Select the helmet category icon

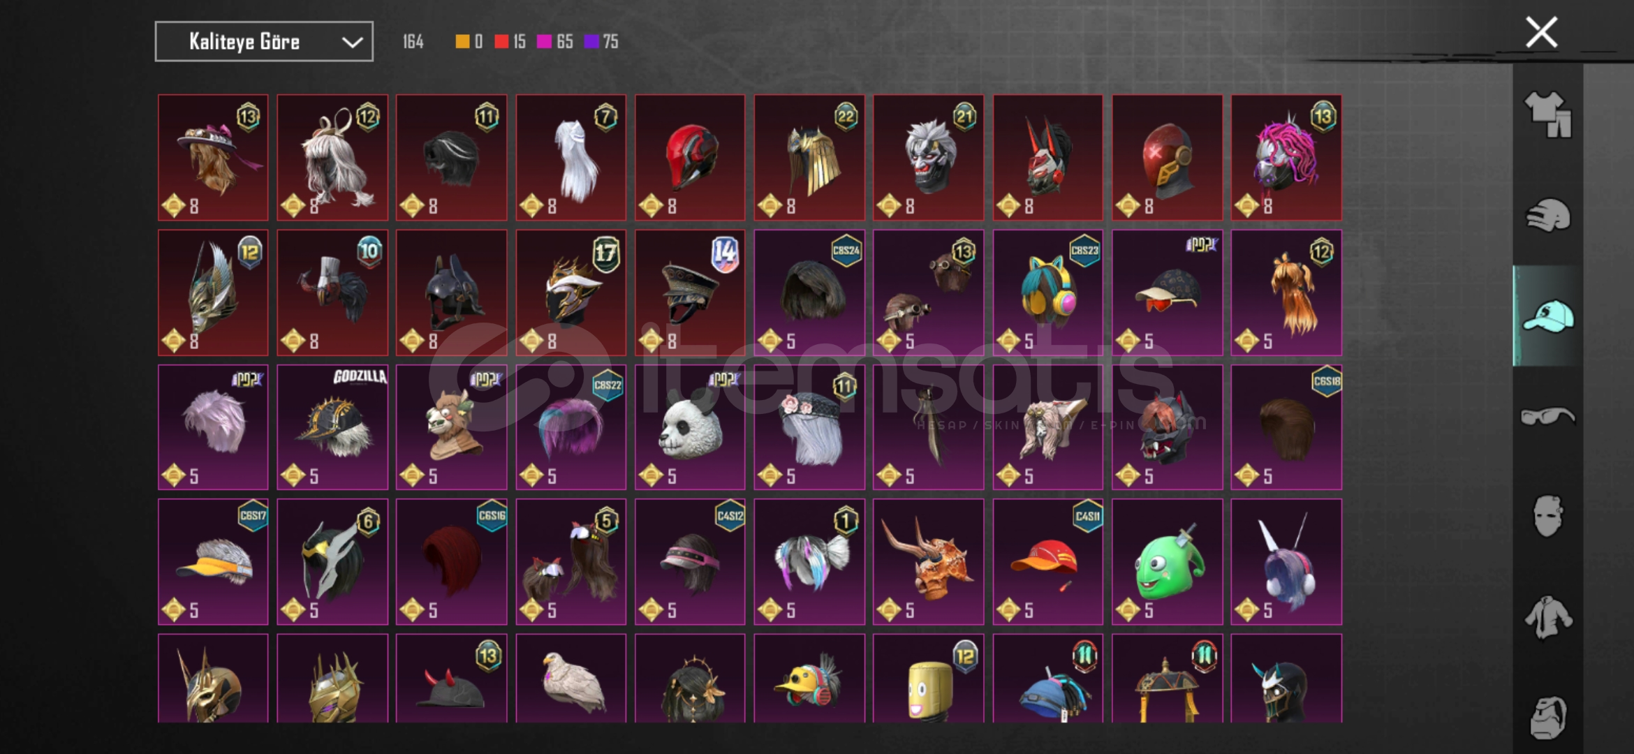tap(1547, 215)
